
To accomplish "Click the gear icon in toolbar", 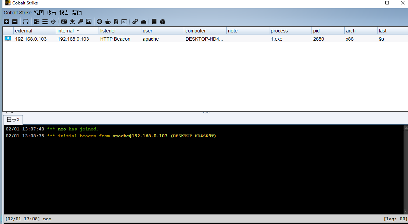I will click(99, 22).
